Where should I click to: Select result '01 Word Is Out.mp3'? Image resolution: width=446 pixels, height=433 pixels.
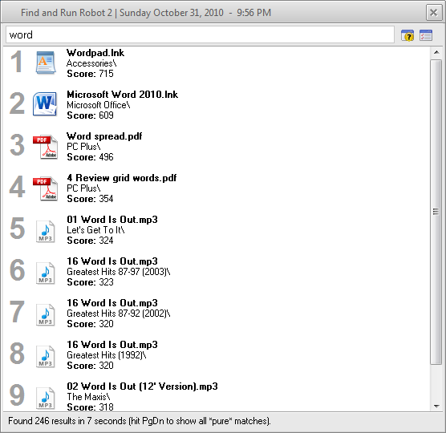tap(112, 220)
